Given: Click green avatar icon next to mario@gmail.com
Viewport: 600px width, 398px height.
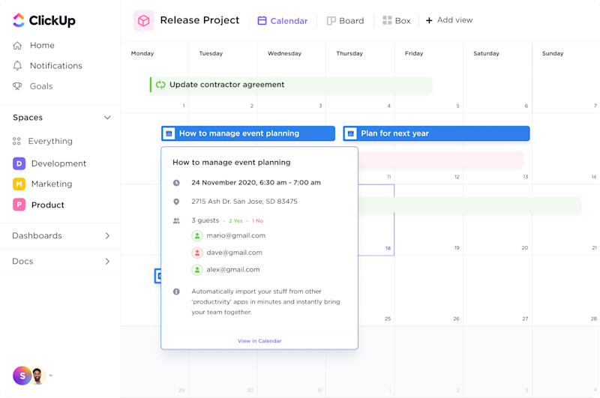Looking at the screenshot, I should [x=197, y=235].
